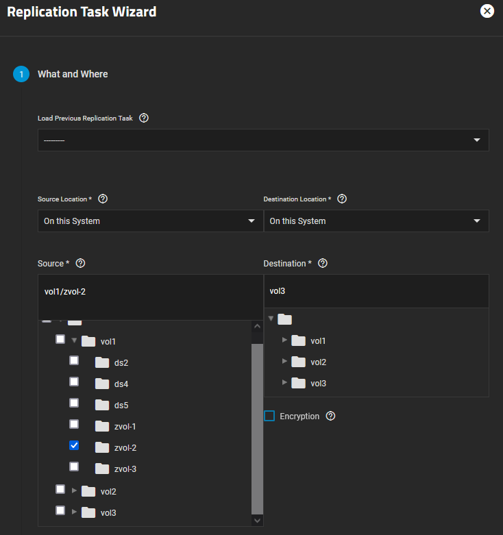Select ds4 label in Source tree

(x=121, y=384)
